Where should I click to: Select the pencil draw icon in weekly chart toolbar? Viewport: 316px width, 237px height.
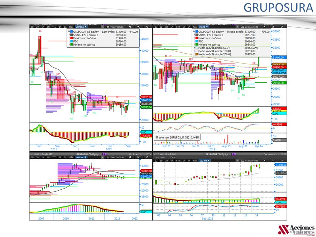(x=139, y=27)
